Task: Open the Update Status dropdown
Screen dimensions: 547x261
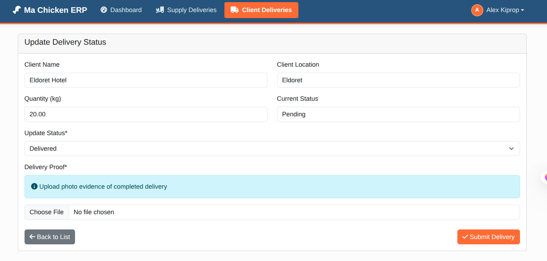Action: (x=272, y=148)
